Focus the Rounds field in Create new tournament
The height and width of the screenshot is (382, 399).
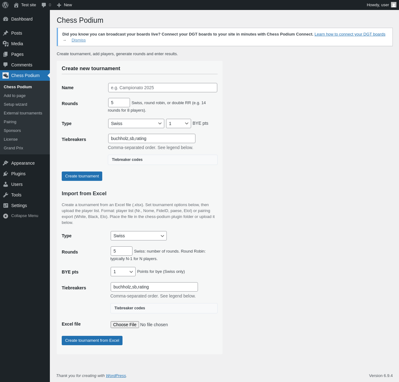pos(119,103)
